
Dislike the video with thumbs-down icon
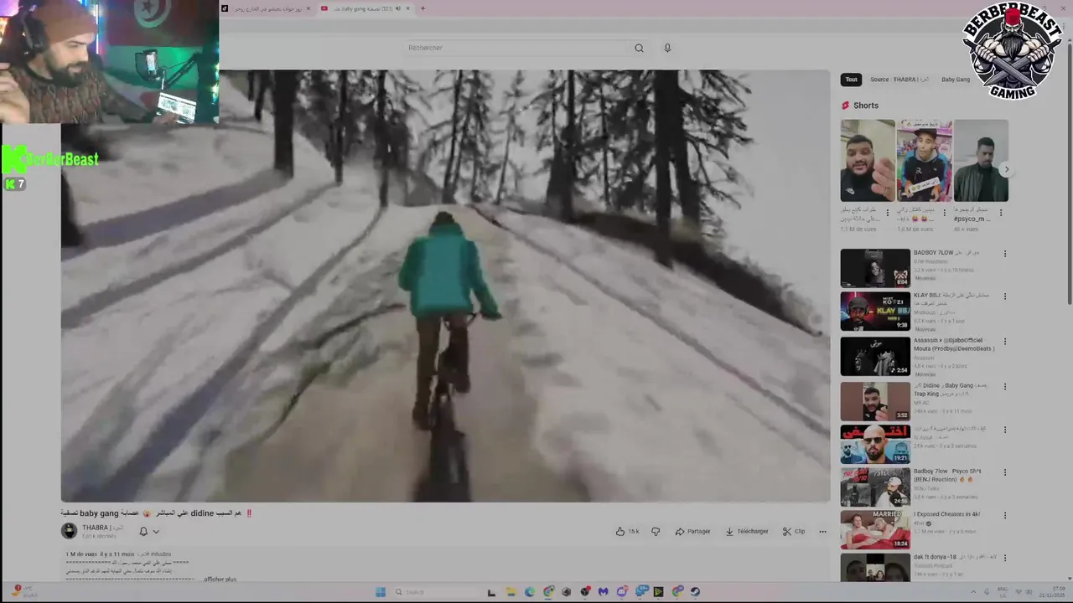pos(656,531)
